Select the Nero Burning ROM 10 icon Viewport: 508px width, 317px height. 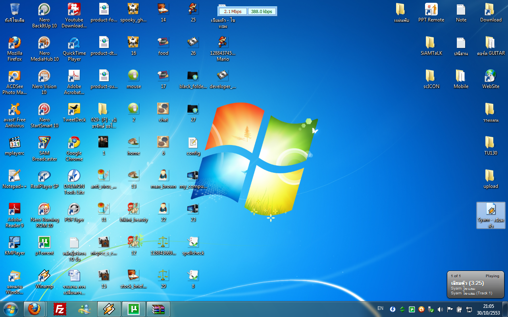44,215
